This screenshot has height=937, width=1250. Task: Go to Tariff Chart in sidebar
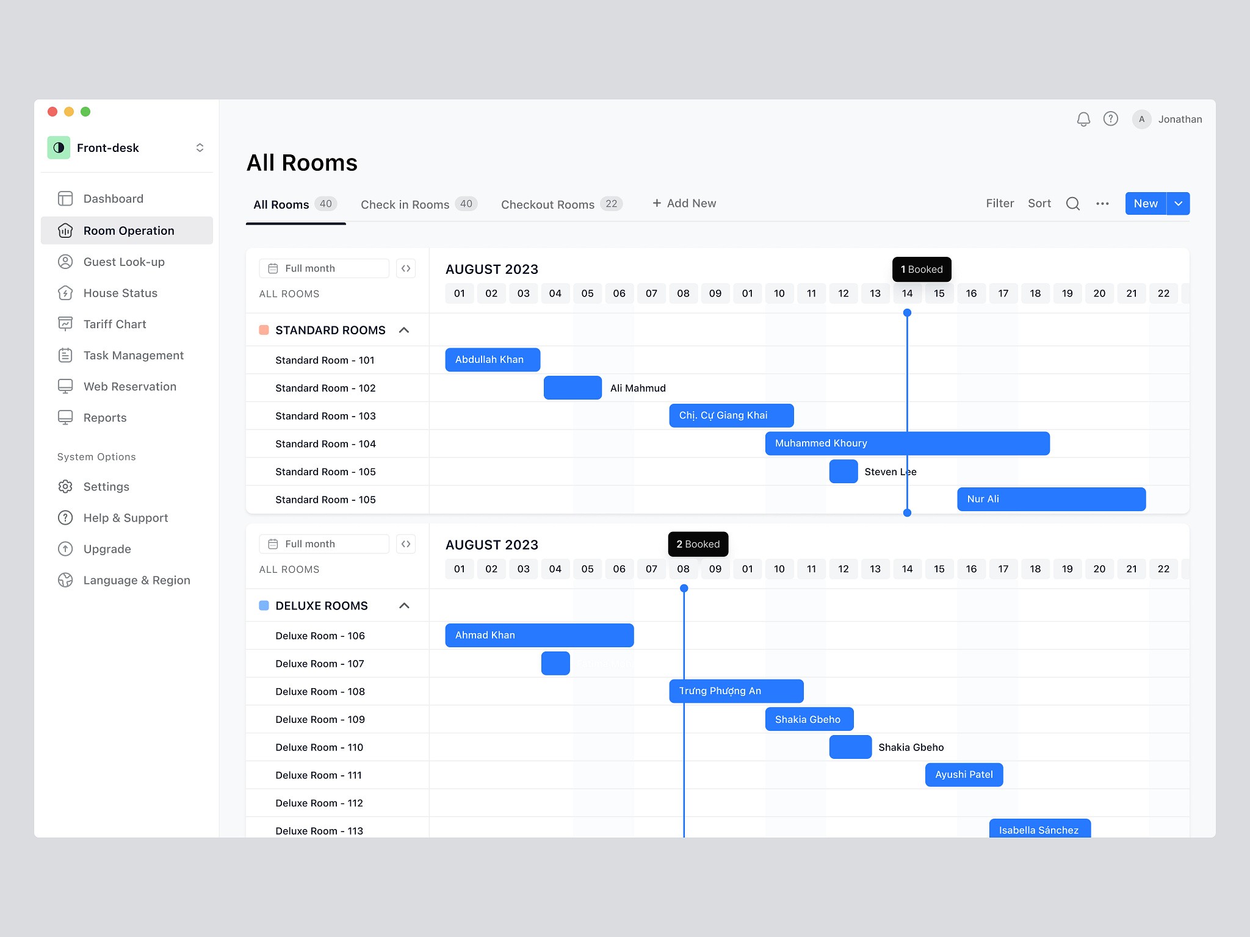[115, 325]
